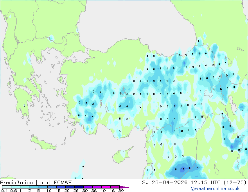The height and width of the screenshot is (192, 248).
Task: Select the 5–10 mm legend color swatch
Action: click(x=43, y=187)
